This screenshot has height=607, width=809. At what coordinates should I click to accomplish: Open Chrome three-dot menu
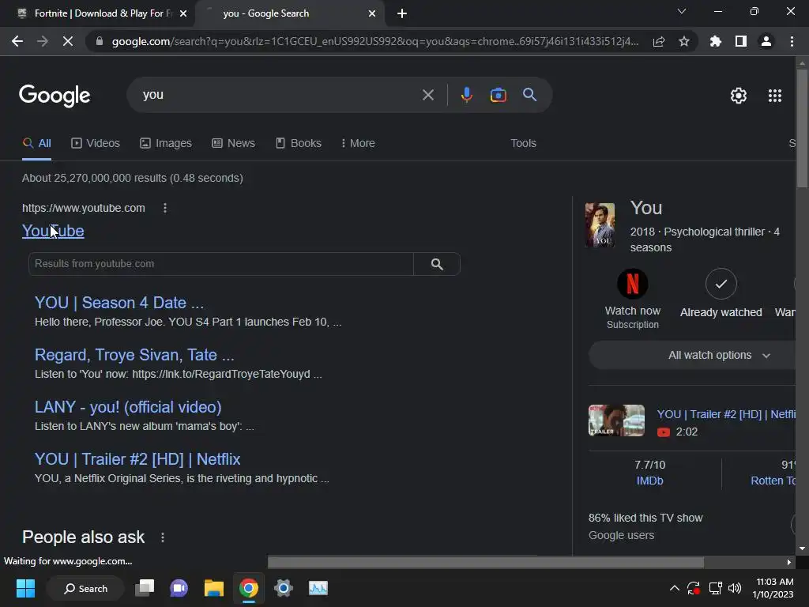pyautogui.click(x=792, y=41)
